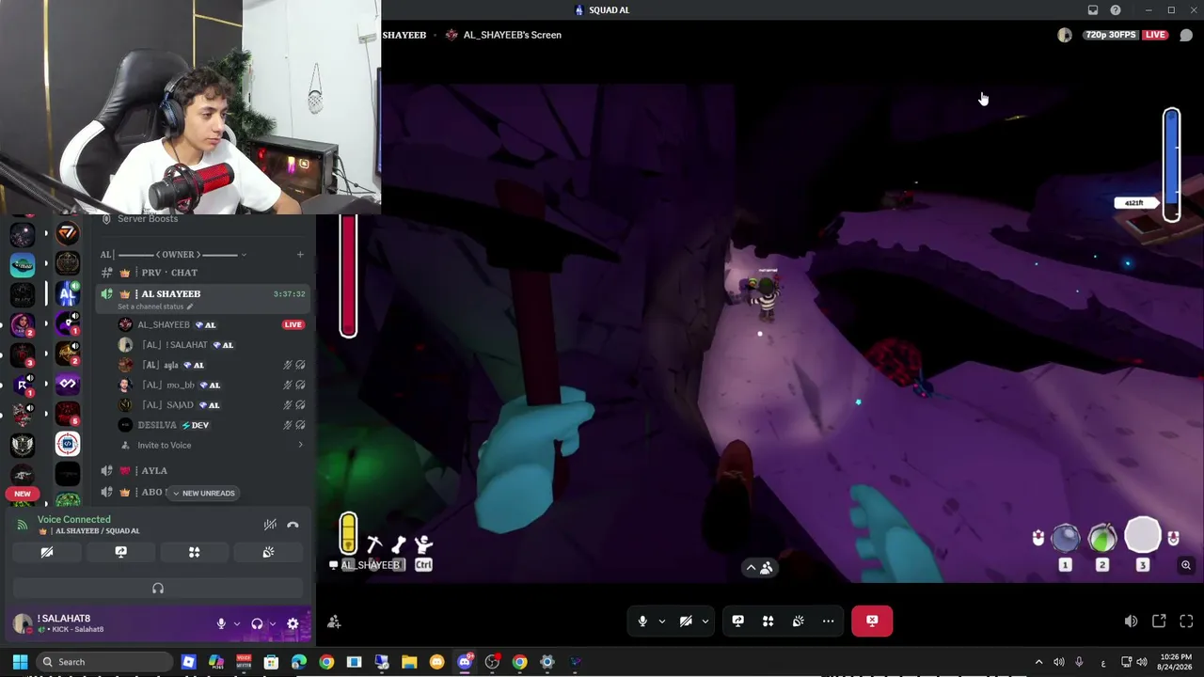This screenshot has height=677, width=1204.
Task: Open soundboard in the voice panel
Action: coord(268,552)
